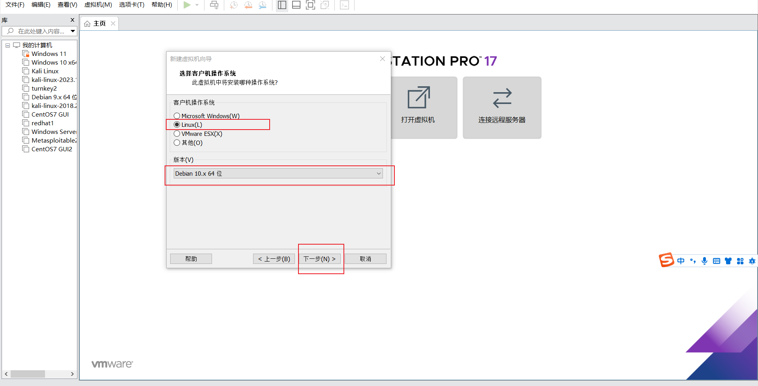The width and height of the screenshot is (758, 386).
Task: Select Kali Linux VM in library
Action: 41,71
